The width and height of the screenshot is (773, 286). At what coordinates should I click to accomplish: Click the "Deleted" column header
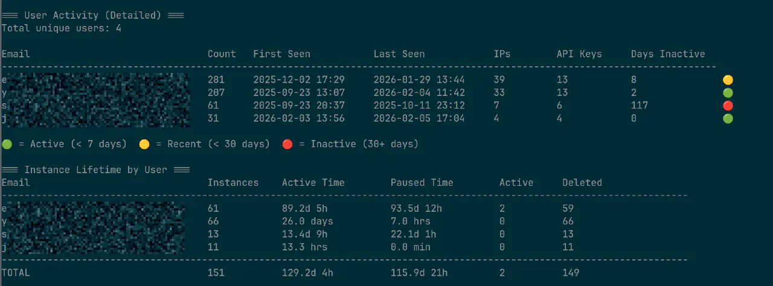[x=582, y=183]
